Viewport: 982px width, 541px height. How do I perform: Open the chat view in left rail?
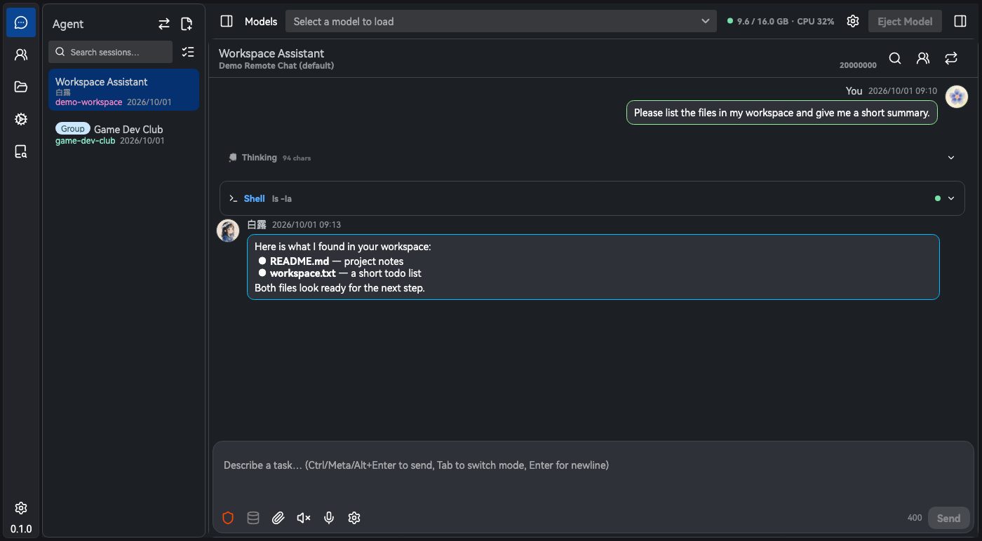pos(21,22)
